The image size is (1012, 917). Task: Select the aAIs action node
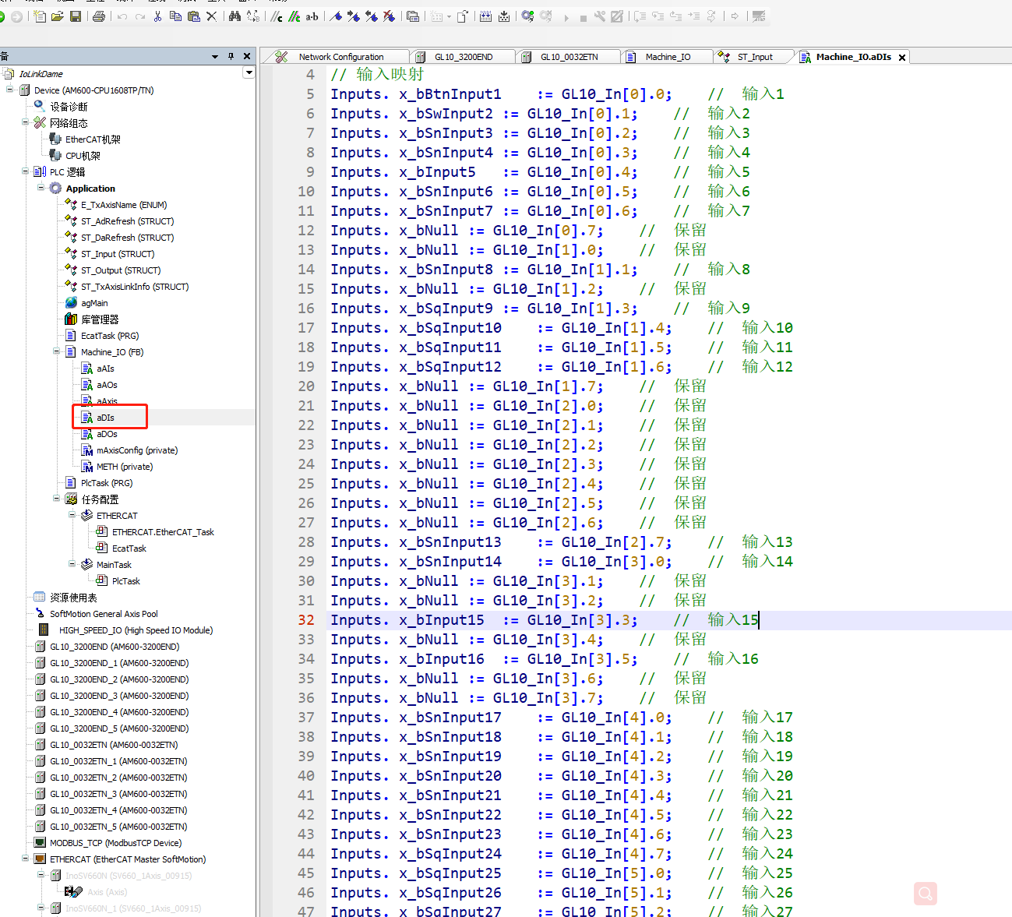[x=105, y=369]
